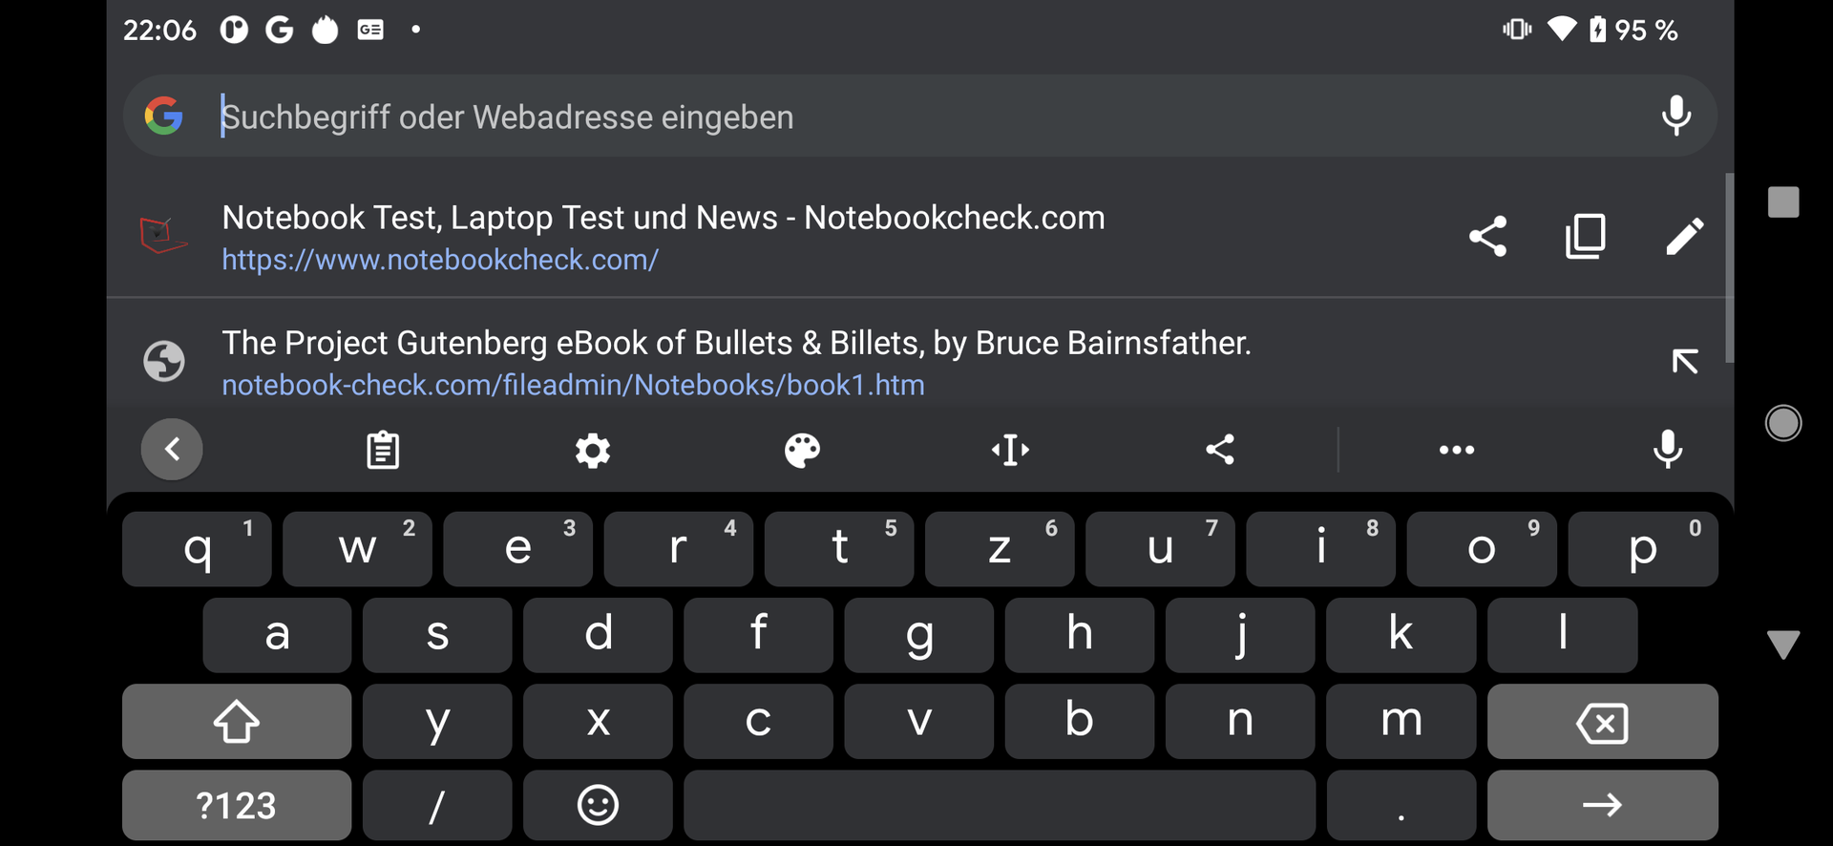Insert Gutenberg suggestion using arrow icon
This screenshot has height=846, width=1833.
[1685, 362]
